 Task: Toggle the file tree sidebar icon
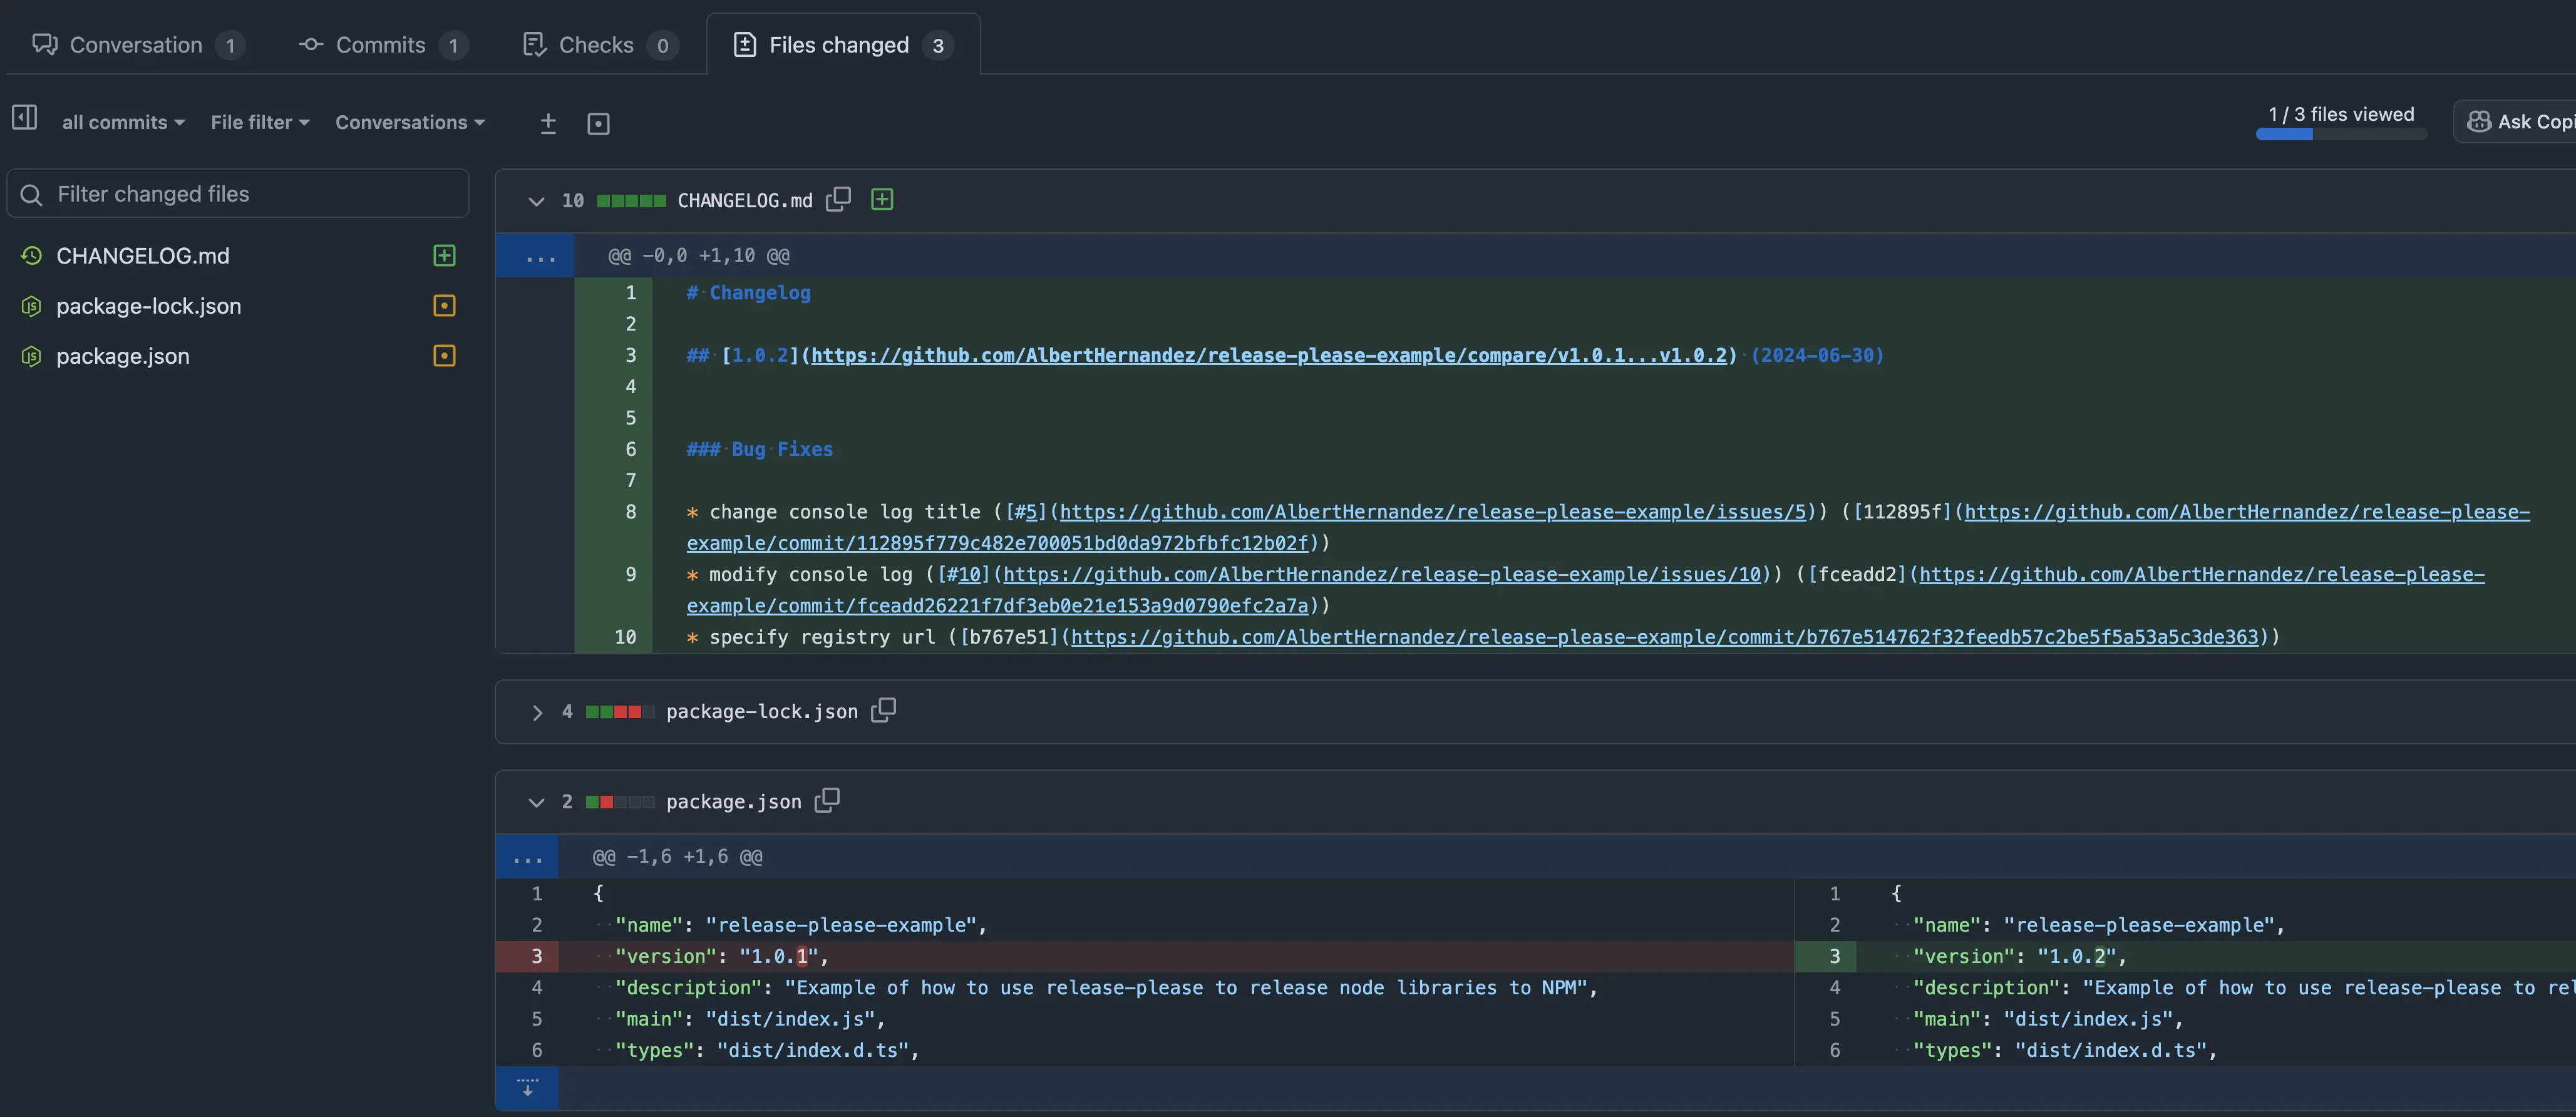[25, 118]
